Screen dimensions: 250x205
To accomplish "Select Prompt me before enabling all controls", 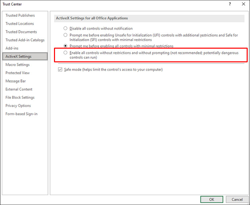I will 65,46.
